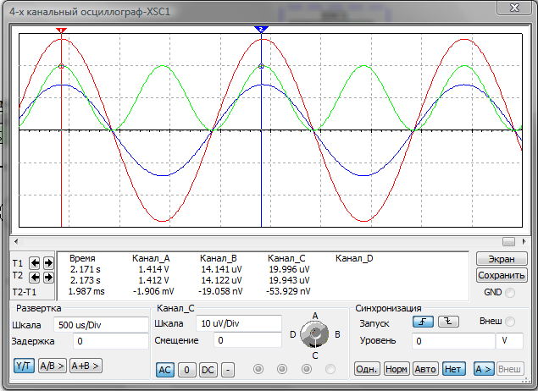This screenshot has width=538, height=391.
Task: Select Канал_C T1 reading 19.996 uV
Action: click(289, 269)
